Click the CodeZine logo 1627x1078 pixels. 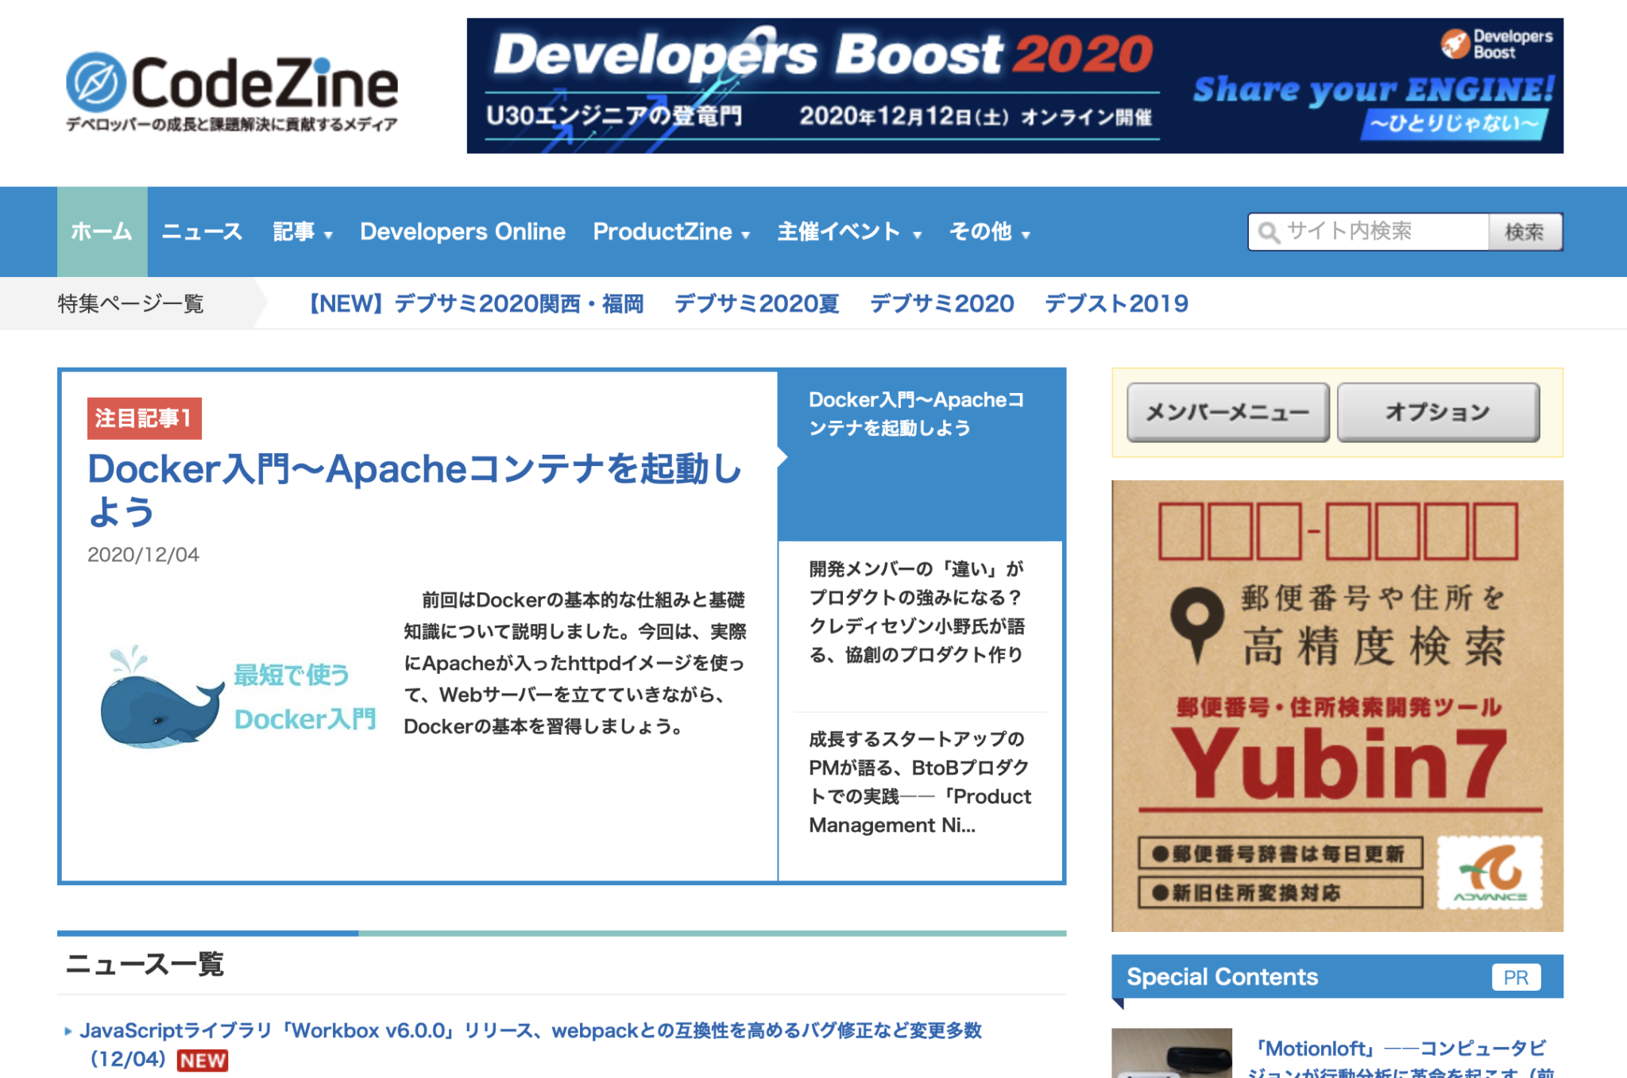point(230,83)
